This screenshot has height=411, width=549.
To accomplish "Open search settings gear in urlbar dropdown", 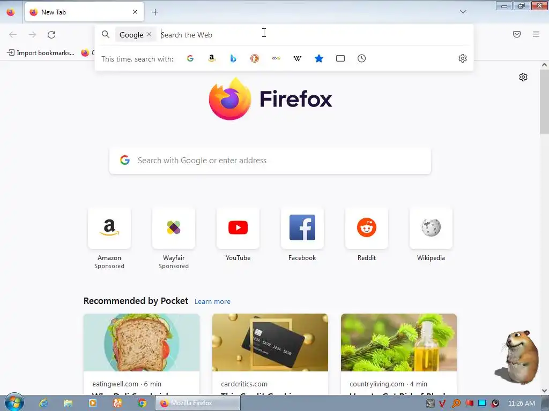I will pyautogui.click(x=463, y=58).
